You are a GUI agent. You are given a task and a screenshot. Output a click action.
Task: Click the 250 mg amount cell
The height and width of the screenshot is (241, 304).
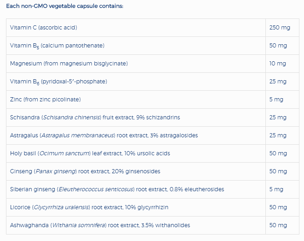pos(280,28)
